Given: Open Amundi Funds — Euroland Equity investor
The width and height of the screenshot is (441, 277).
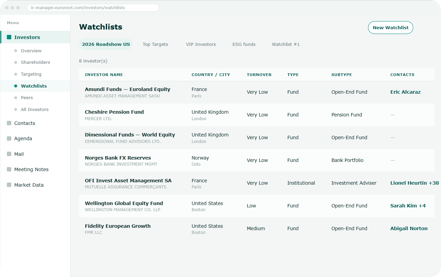Looking at the screenshot, I should [128, 89].
